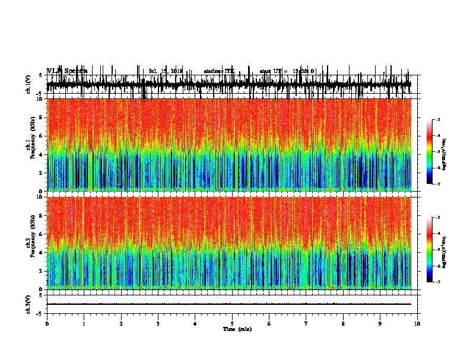Click the 'VLF Spectra' title text
The image size is (470, 363).
68,71
